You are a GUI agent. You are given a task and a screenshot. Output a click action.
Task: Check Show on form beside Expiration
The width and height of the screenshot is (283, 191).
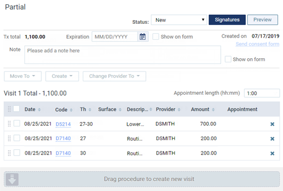(x=156, y=37)
